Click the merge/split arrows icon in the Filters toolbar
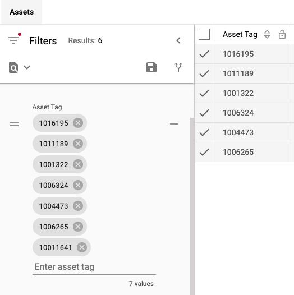 click(x=178, y=67)
